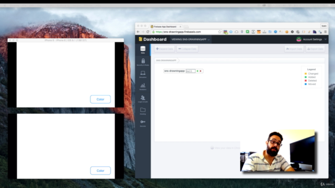Click the Firebase Dashboard logo
335x188 pixels.
coord(152,39)
